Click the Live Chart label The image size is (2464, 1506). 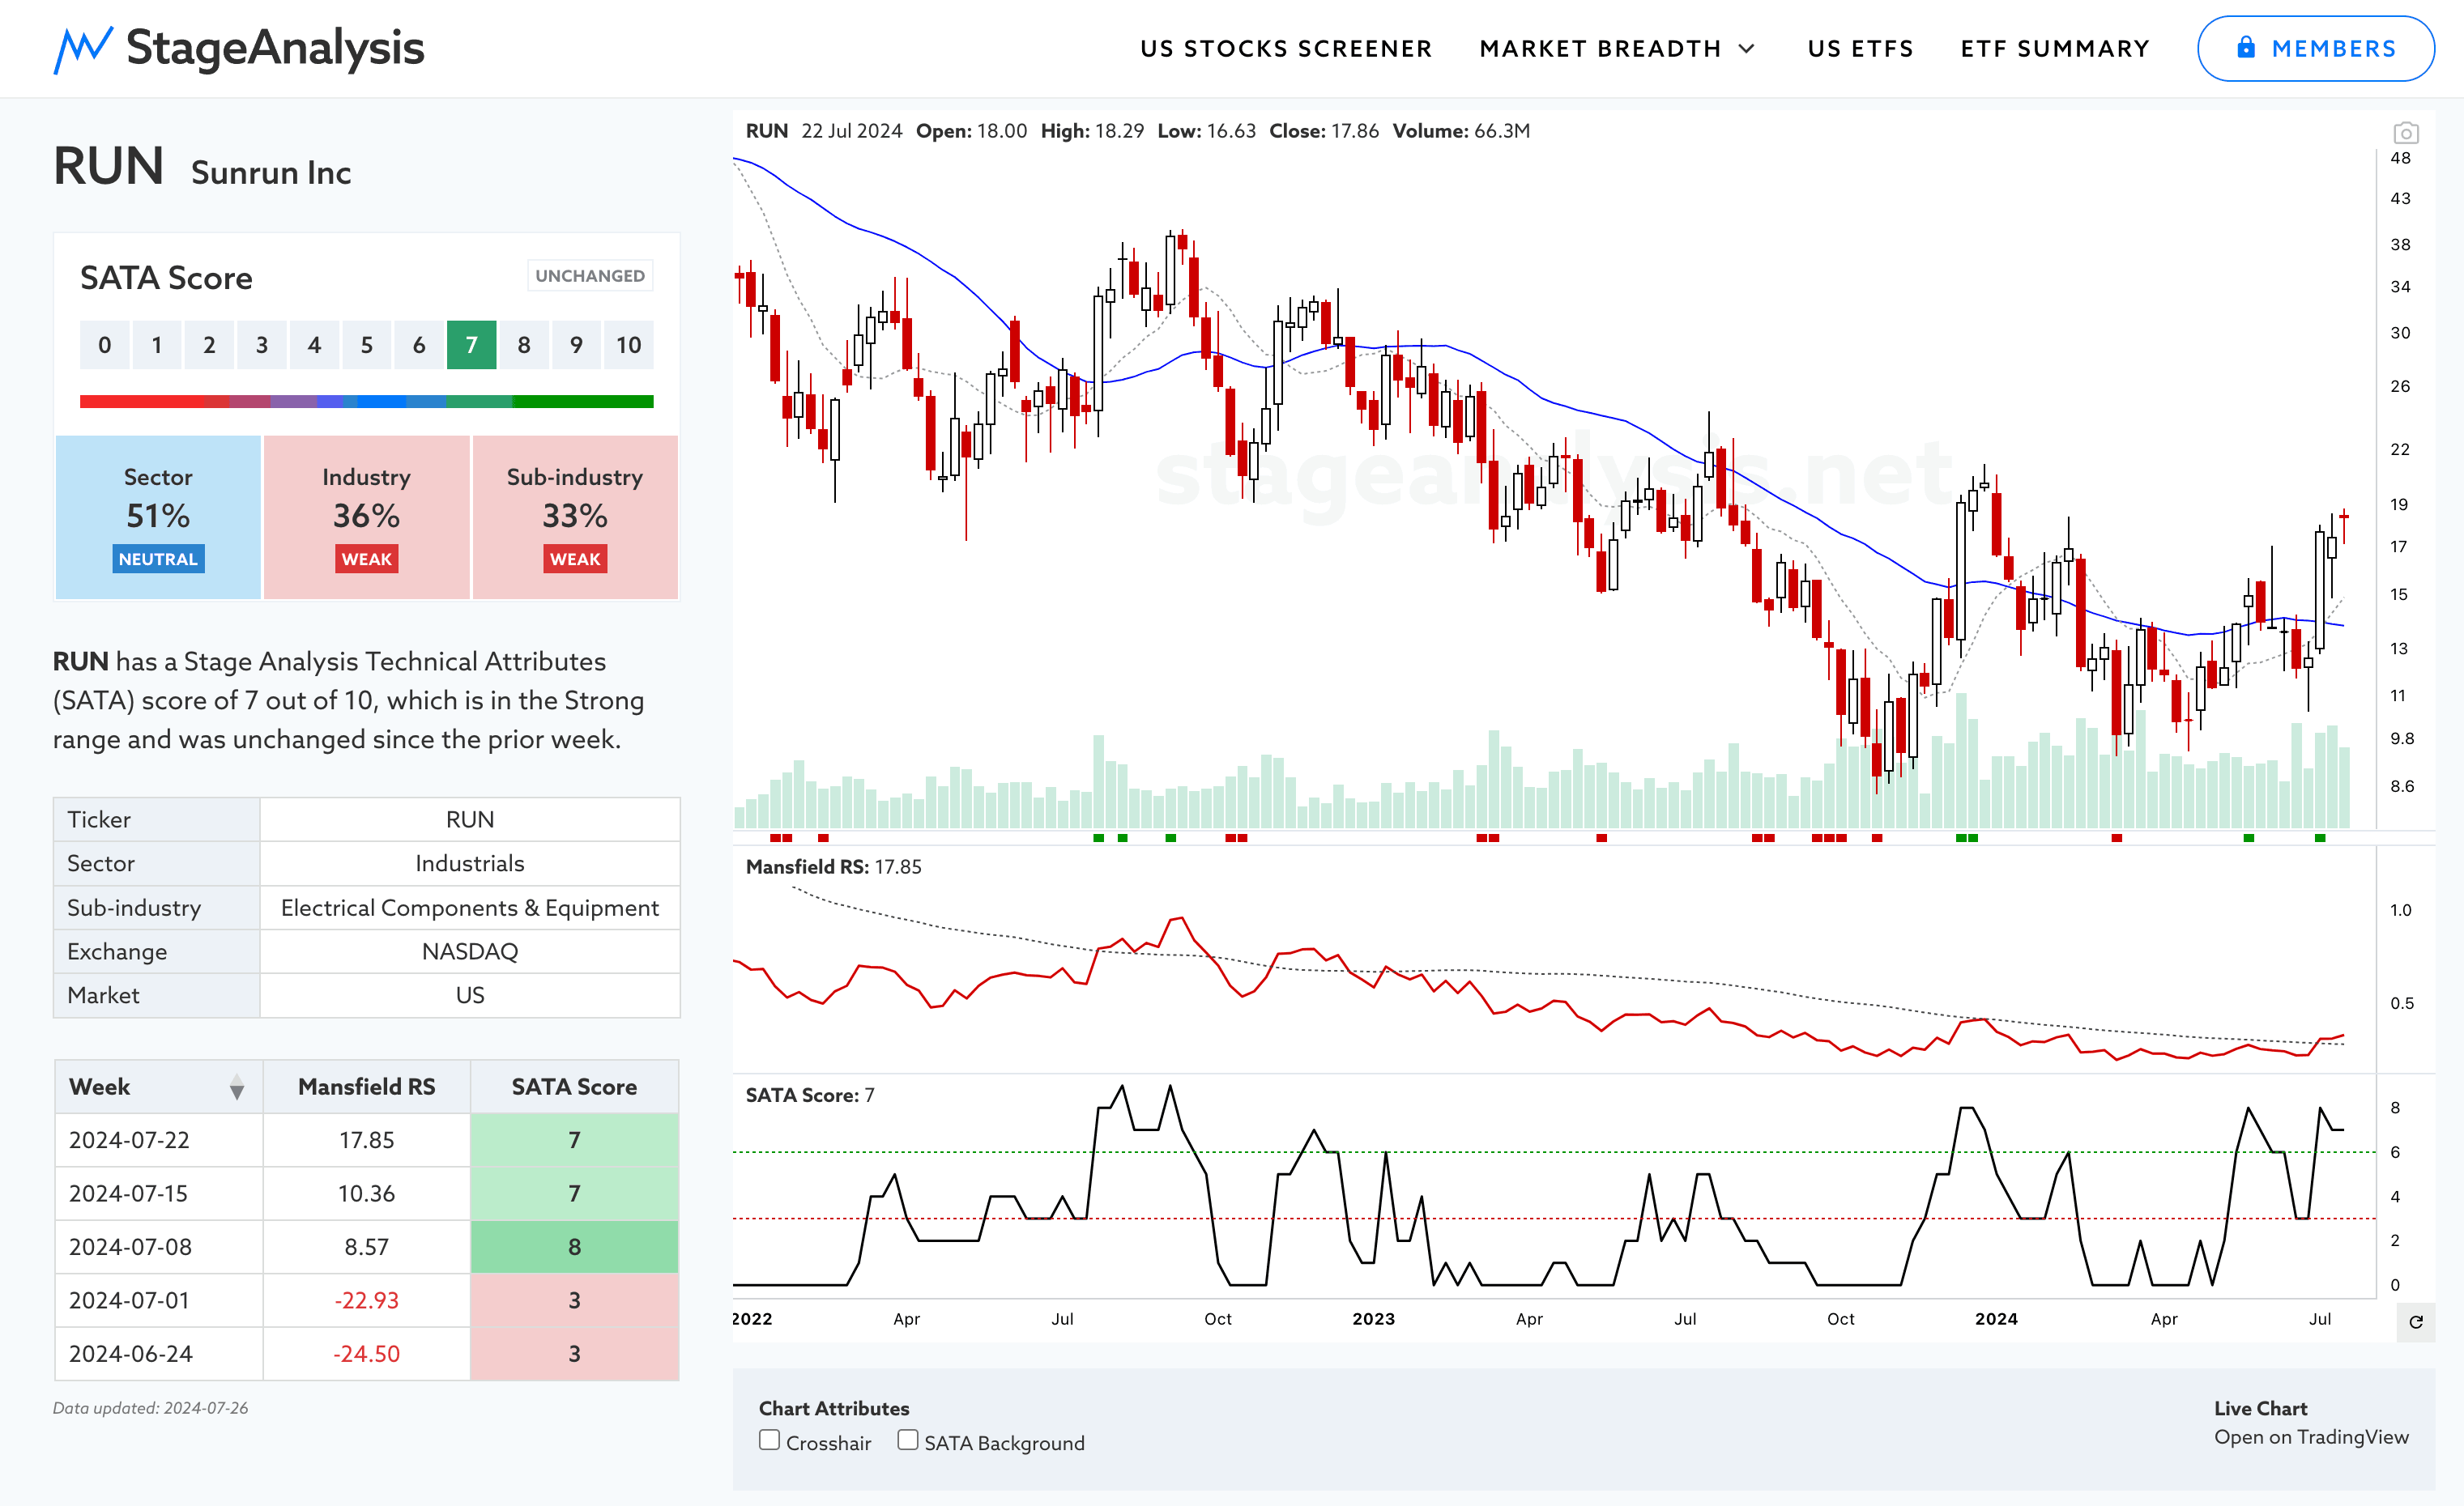(2260, 1408)
